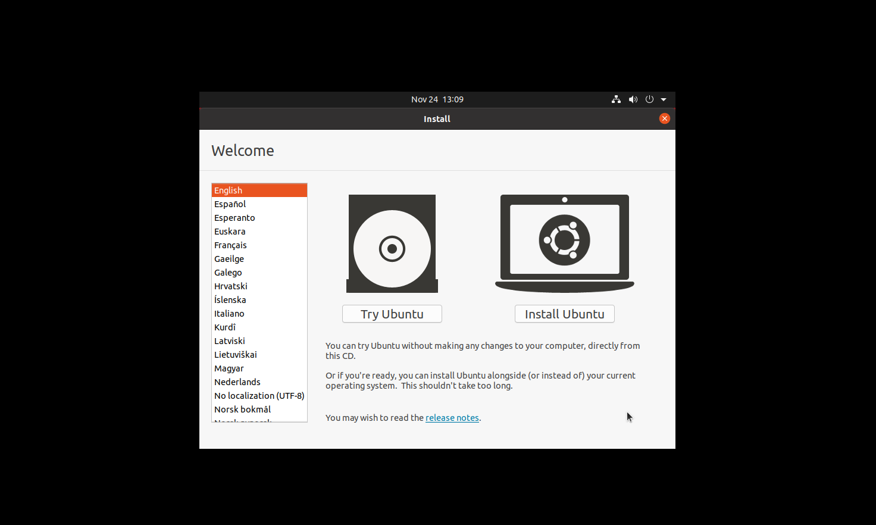Pick Magyar as the language
The height and width of the screenshot is (525, 876).
(x=259, y=368)
